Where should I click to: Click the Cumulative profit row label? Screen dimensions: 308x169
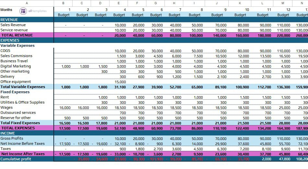click(x=15, y=159)
